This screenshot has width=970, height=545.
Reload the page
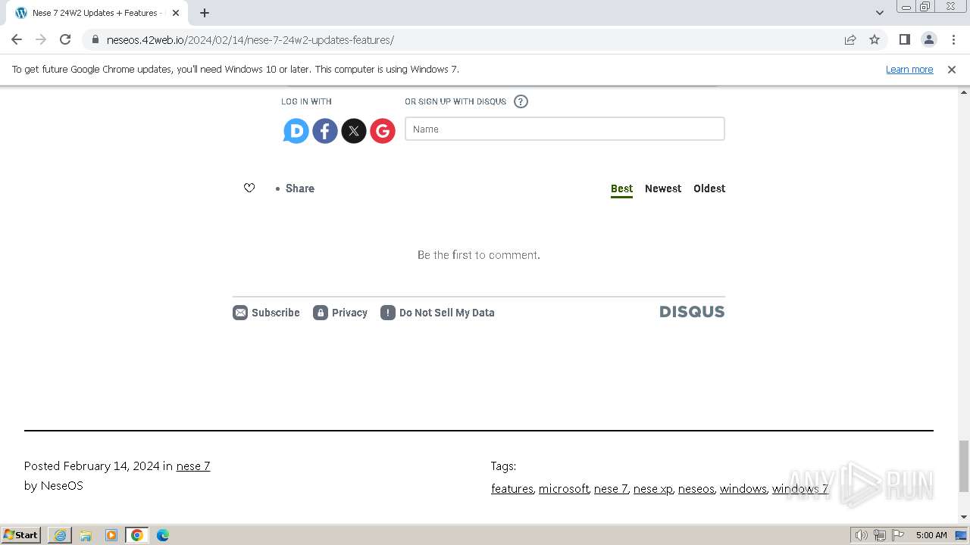[65, 39]
